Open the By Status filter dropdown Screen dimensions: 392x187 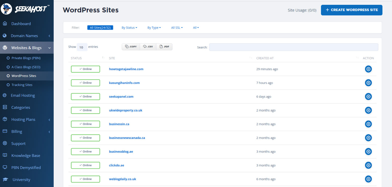click(129, 28)
